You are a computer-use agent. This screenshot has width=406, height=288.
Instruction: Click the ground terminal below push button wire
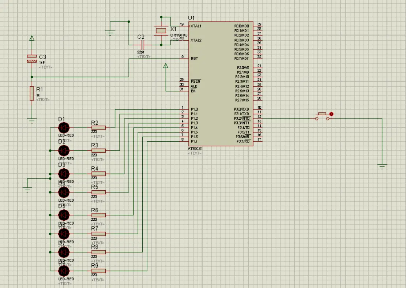382,167
